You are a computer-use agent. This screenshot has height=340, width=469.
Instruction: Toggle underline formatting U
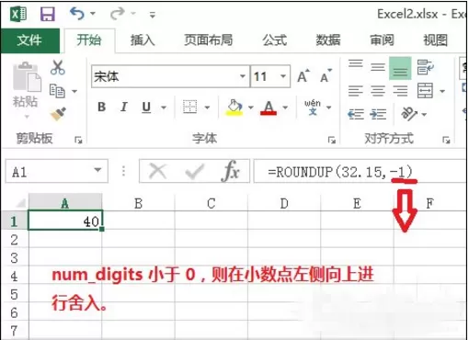coord(146,108)
